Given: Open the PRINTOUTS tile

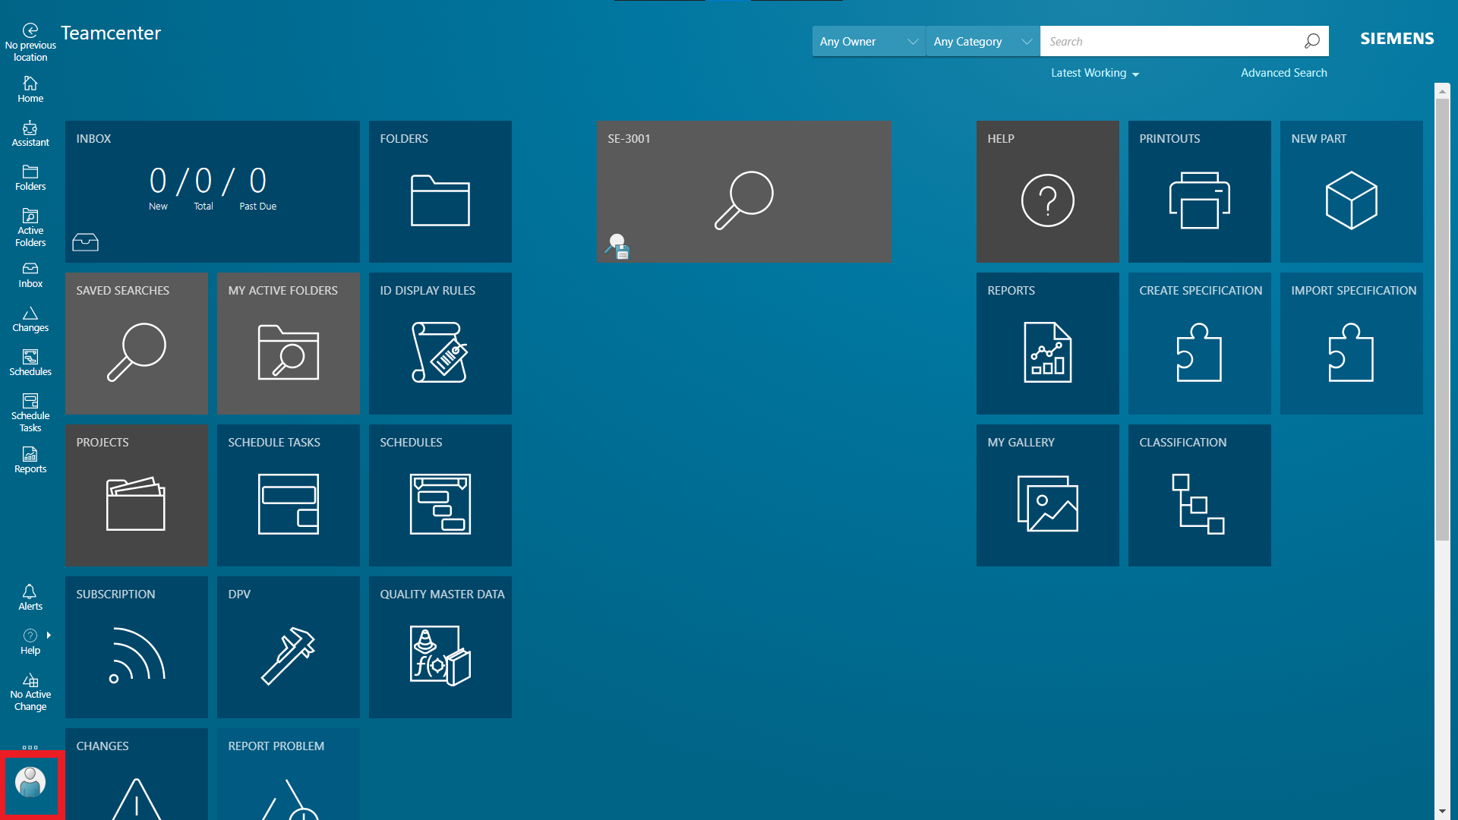Looking at the screenshot, I should (1200, 191).
